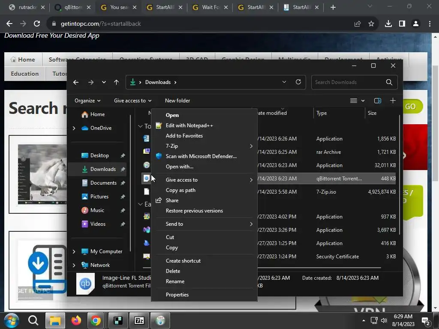Share this page icon in address bar
The image size is (439, 329).
coord(358,24)
